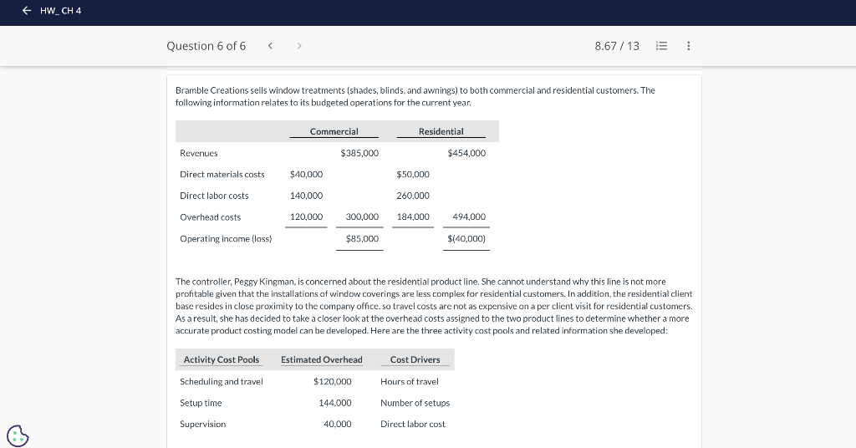Select the Commercial column header
This screenshot has height=448, width=856.
pos(334,131)
